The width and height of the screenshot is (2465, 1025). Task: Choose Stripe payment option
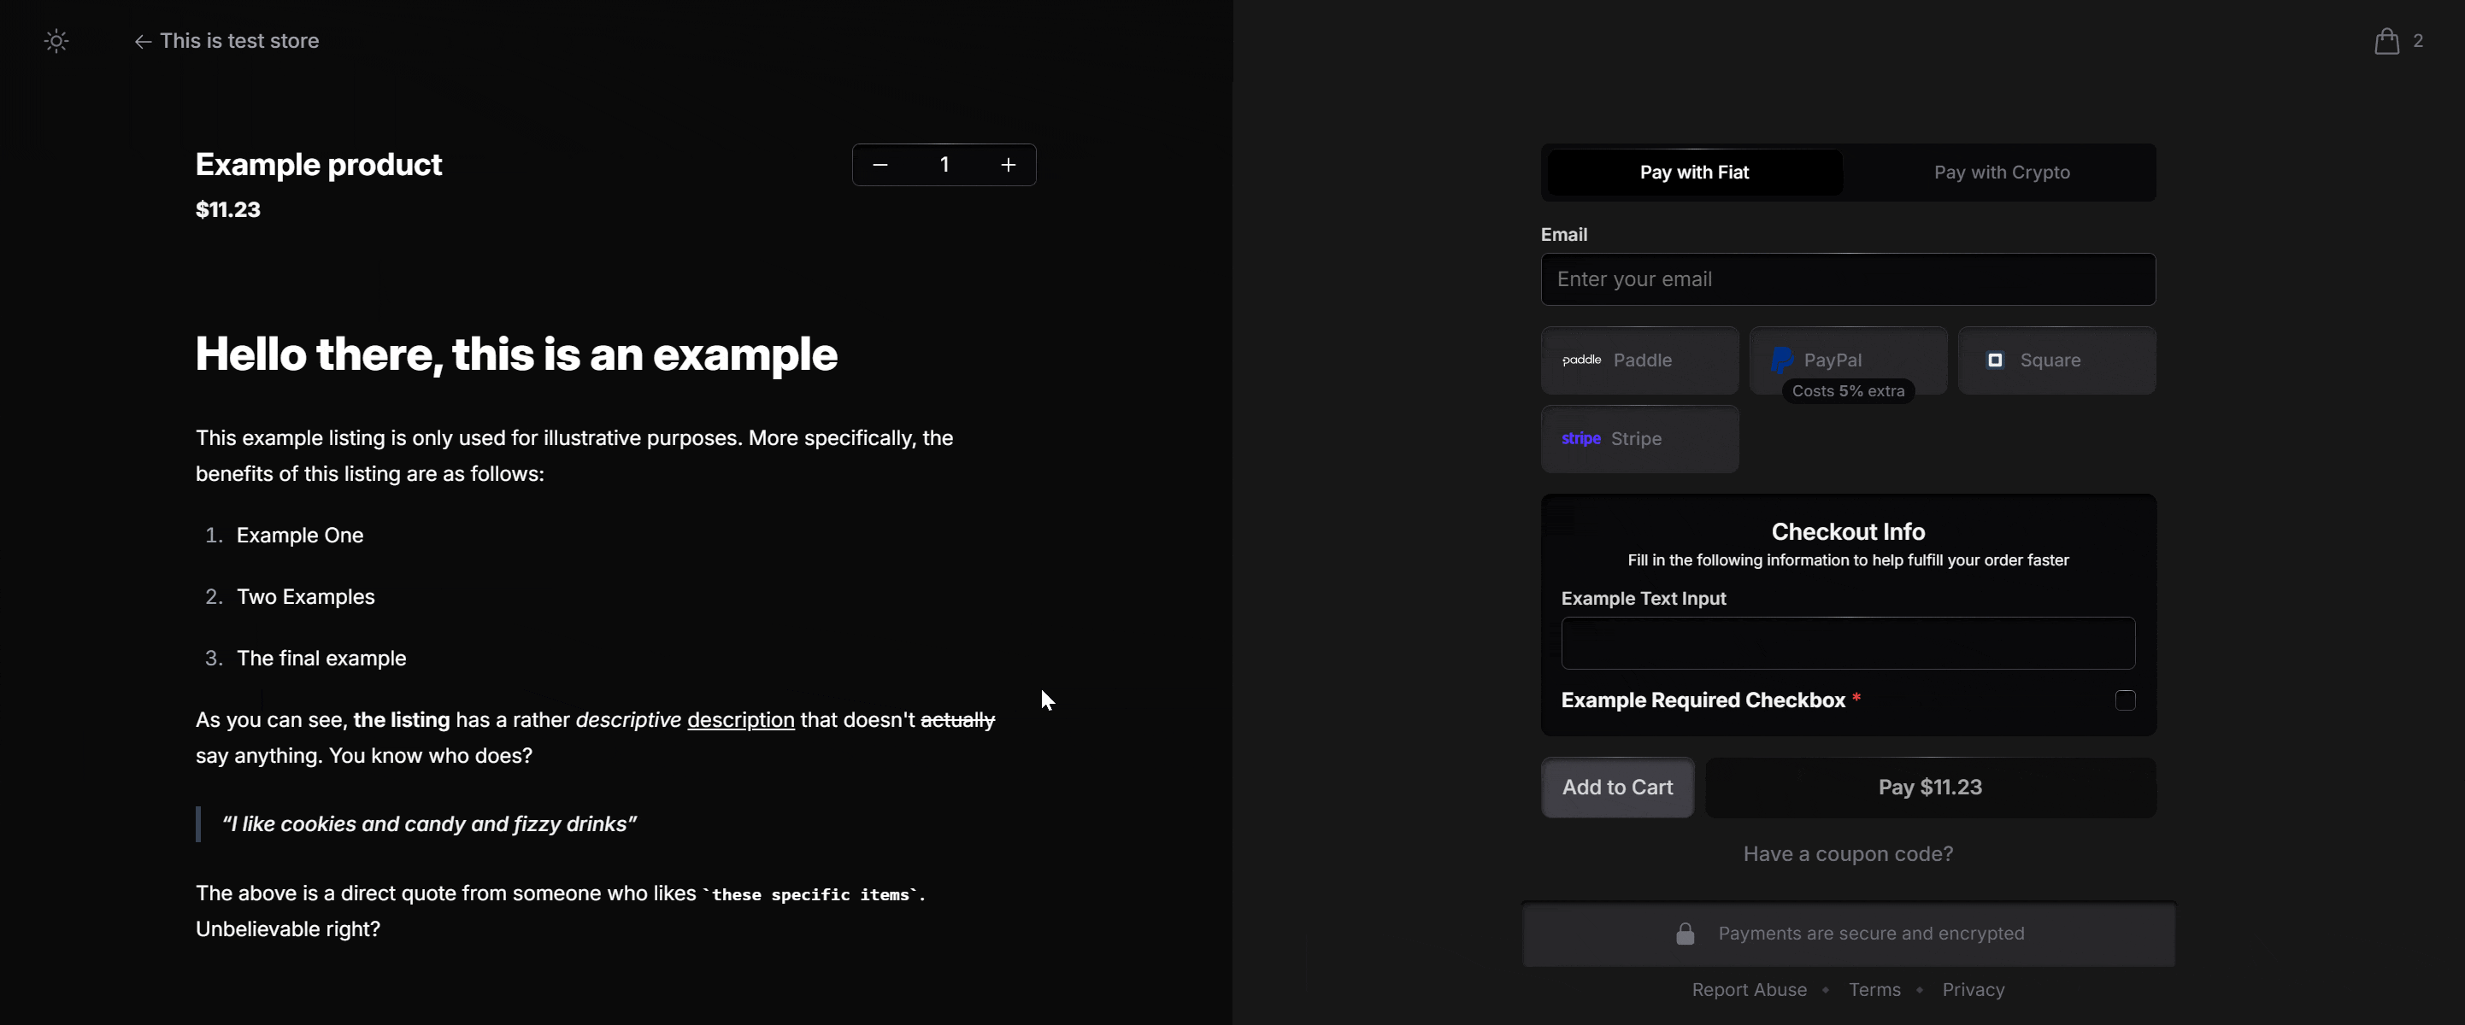pyautogui.click(x=1639, y=439)
